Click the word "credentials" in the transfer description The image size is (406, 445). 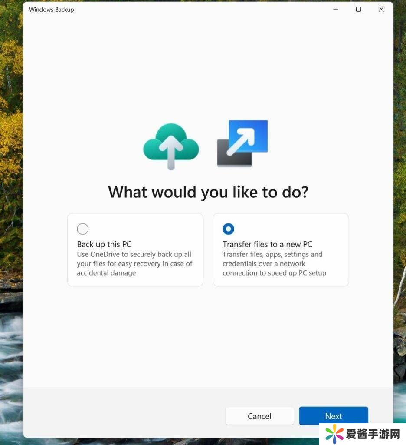click(x=240, y=264)
